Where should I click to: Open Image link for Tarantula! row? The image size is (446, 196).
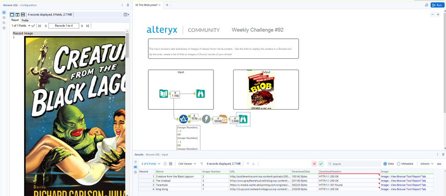click(x=404, y=185)
